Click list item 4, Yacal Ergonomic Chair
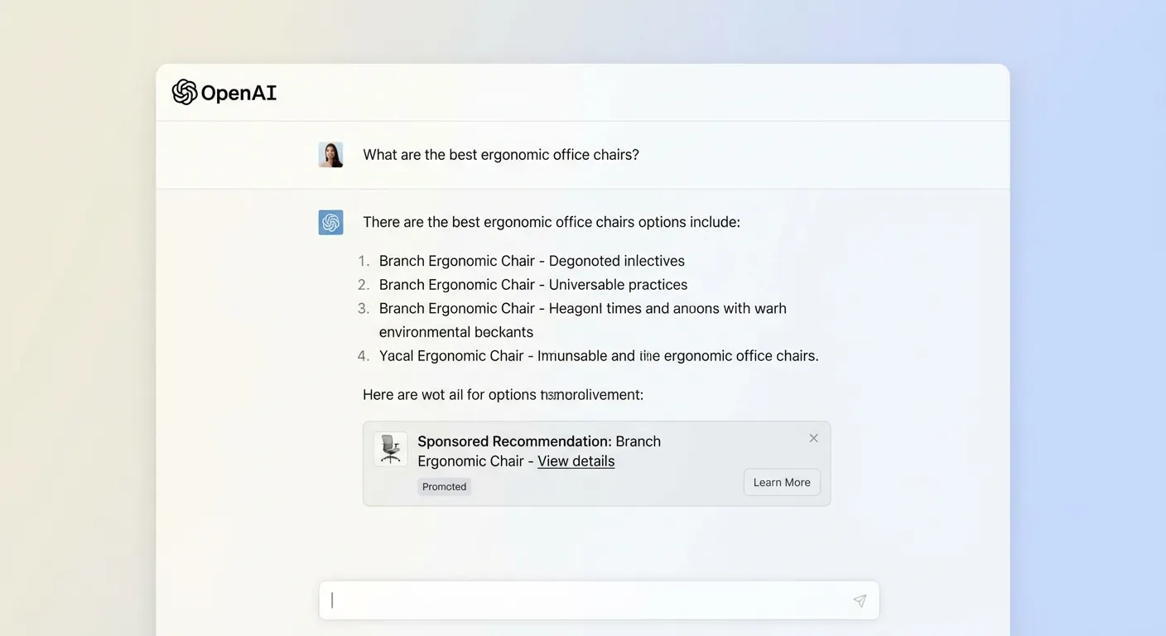Viewport: 1166px width, 636px height. [598, 355]
